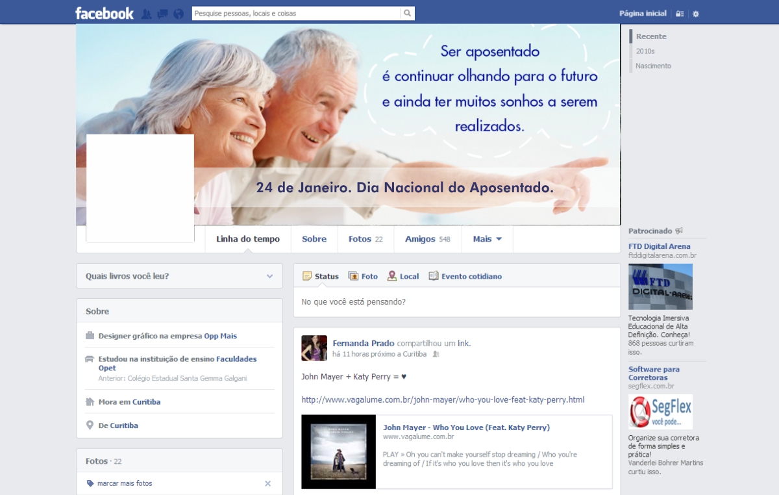The width and height of the screenshot is (779, 495).
Task: Click the Status composer icon
Action: 307,276
